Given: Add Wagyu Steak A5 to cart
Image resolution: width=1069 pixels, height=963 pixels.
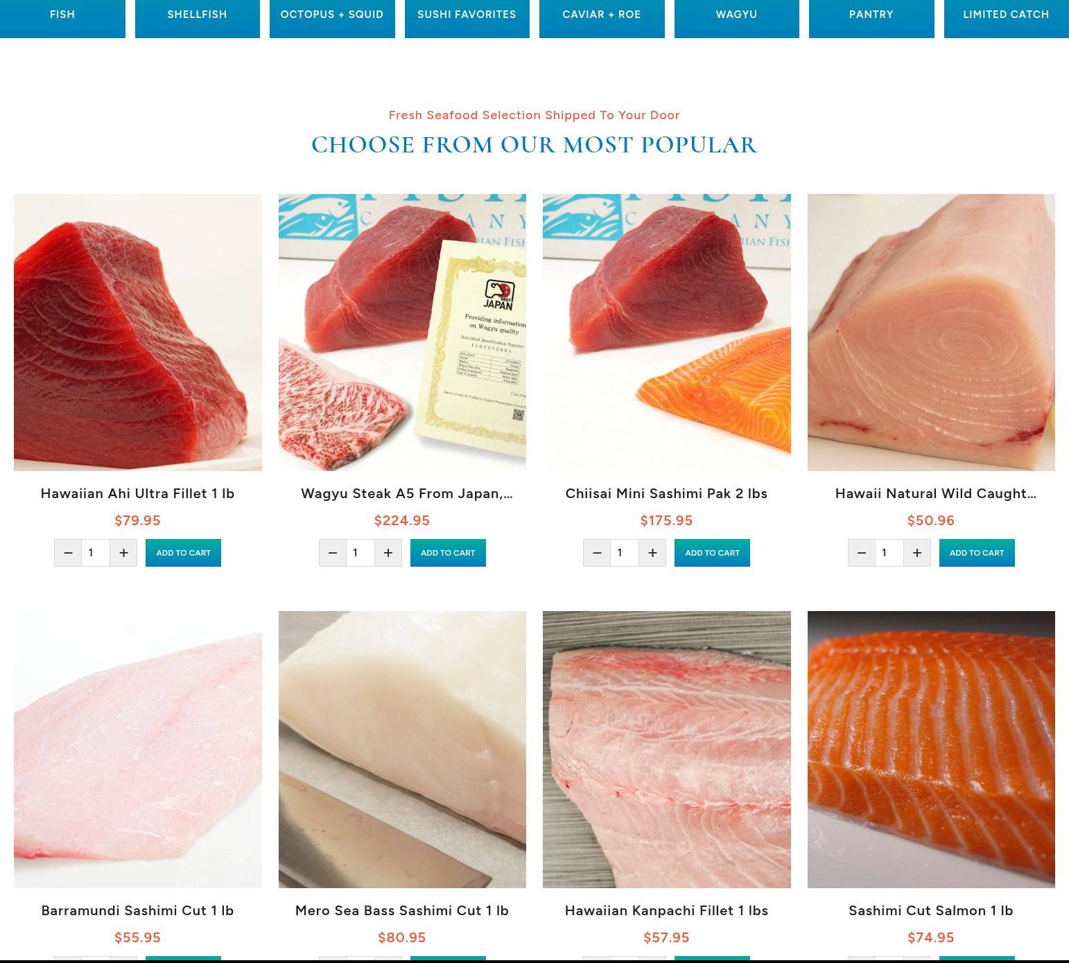Looking at the screenshot, I should 448,553.
